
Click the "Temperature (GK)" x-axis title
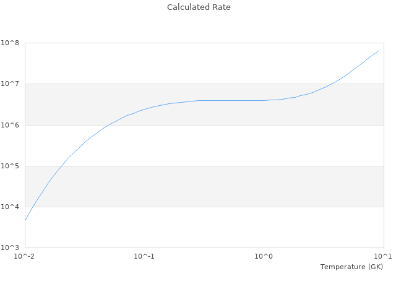point(351,267)
